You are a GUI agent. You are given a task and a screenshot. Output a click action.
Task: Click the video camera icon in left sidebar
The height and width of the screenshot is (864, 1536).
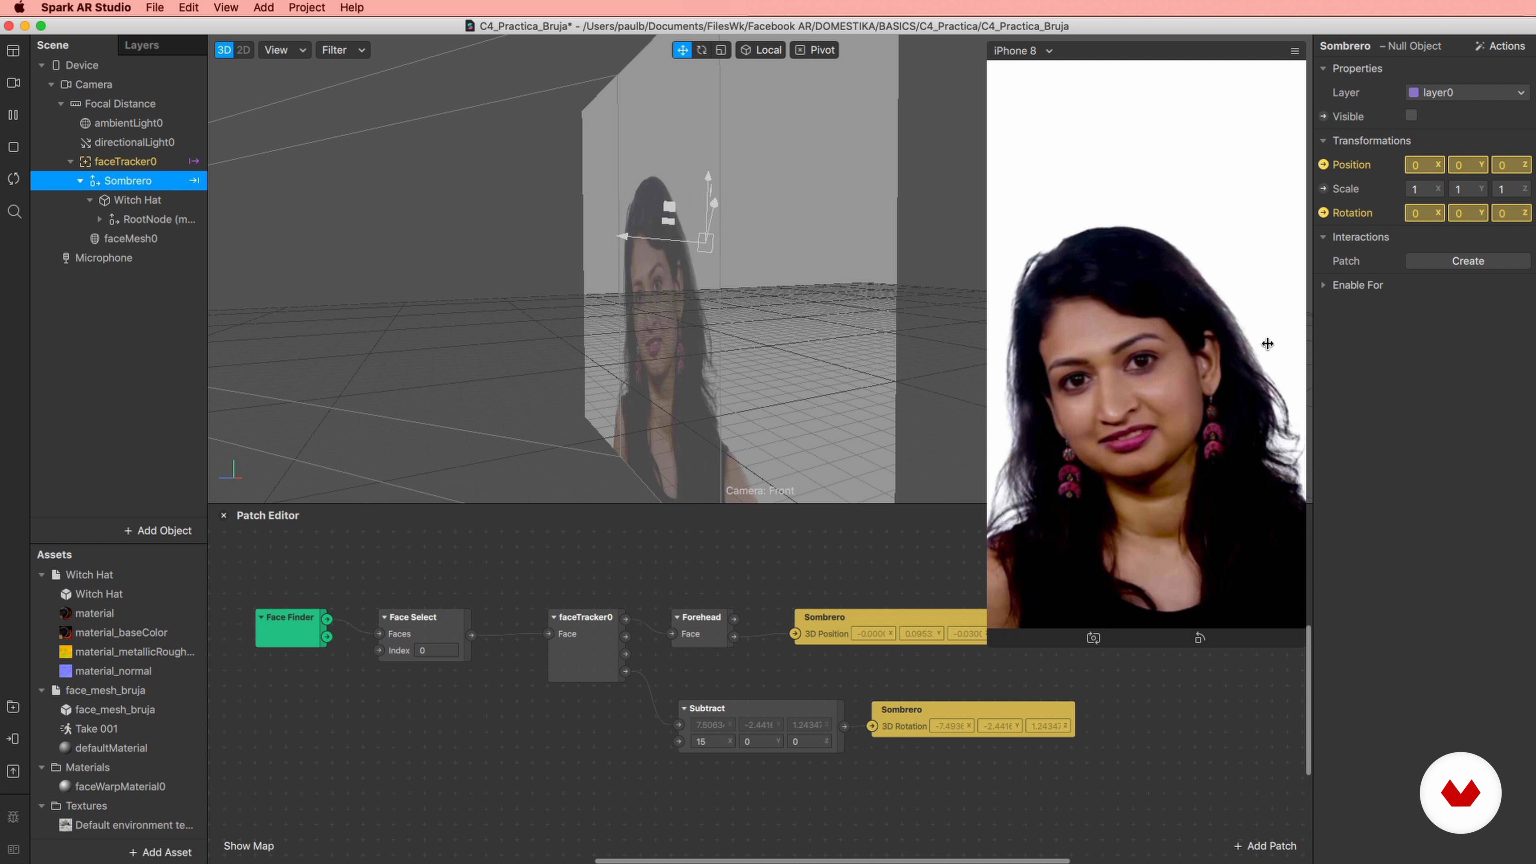point(13,83)
